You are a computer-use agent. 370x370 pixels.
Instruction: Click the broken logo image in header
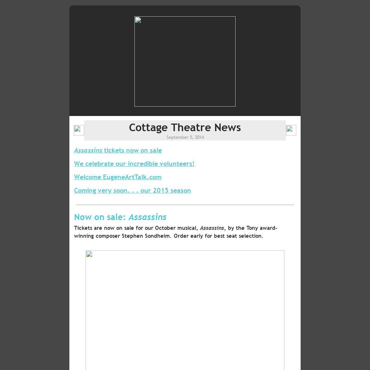tap(185, 61)
